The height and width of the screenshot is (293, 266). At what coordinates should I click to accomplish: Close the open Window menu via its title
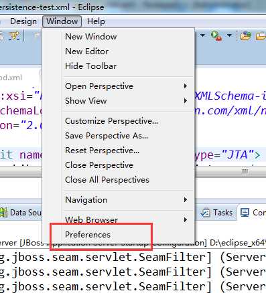click(x=62, y=21)
